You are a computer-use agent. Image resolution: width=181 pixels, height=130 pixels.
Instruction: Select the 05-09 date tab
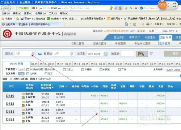[x=34, y=64]
